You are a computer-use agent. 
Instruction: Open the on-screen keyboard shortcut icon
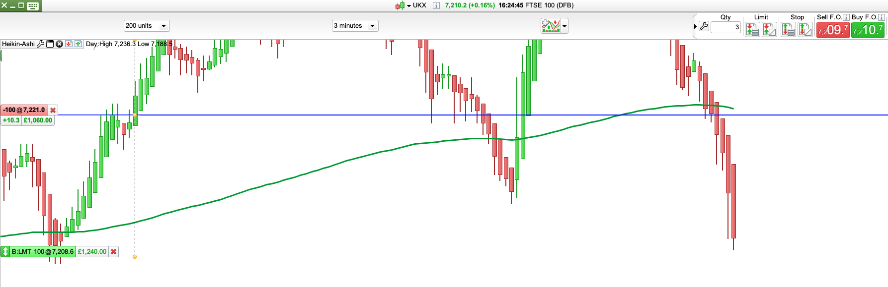point(33,6)
